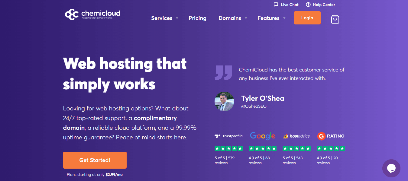Click the Help Center question mark icon
The width and height of the screenshot is (408, 181).
click(x=308, y=5)
